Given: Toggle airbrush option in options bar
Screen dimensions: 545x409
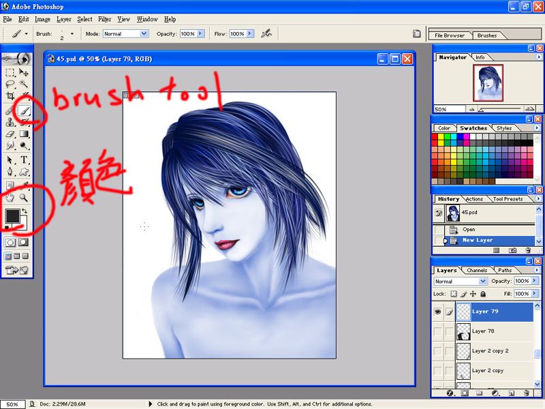Looking at the screenshot, I should pos(266,33).
